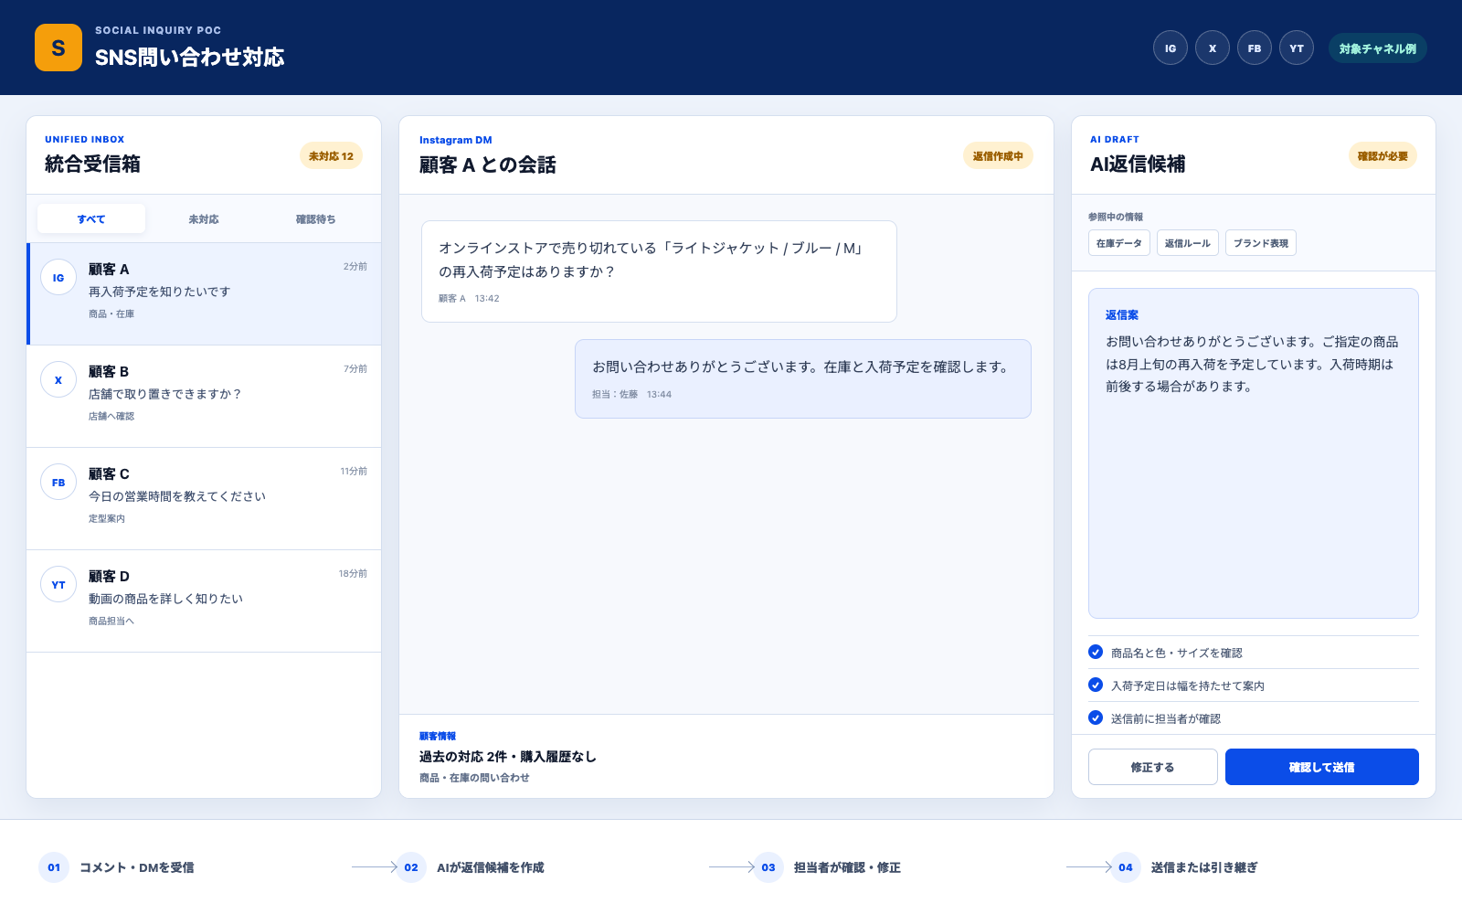Click the 店舗へ確認 tag under 顧客 B

pos(111,416)
